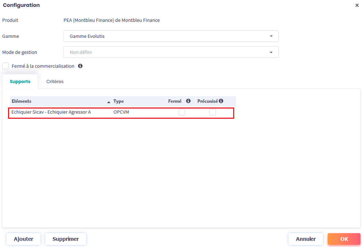Click info icon in Fermé column header

click(188, 101)
